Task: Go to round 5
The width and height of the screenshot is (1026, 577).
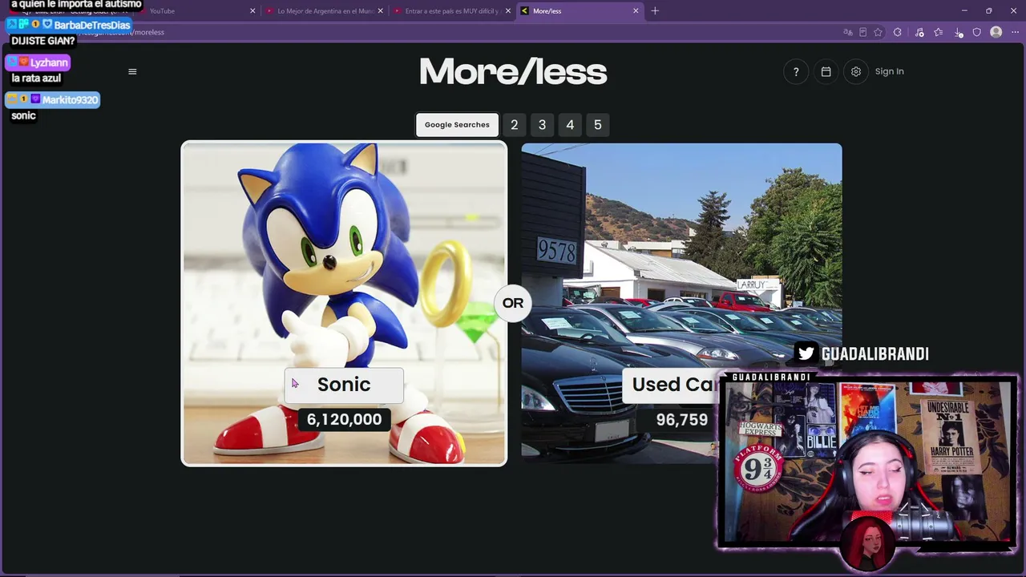Action: coord(597,125)
